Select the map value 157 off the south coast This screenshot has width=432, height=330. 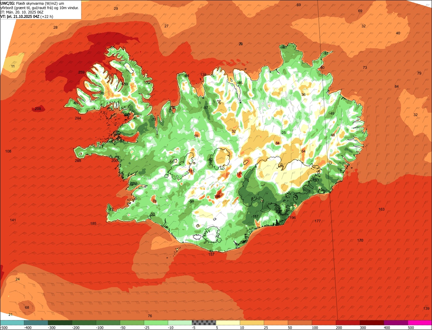click(212, 254)
